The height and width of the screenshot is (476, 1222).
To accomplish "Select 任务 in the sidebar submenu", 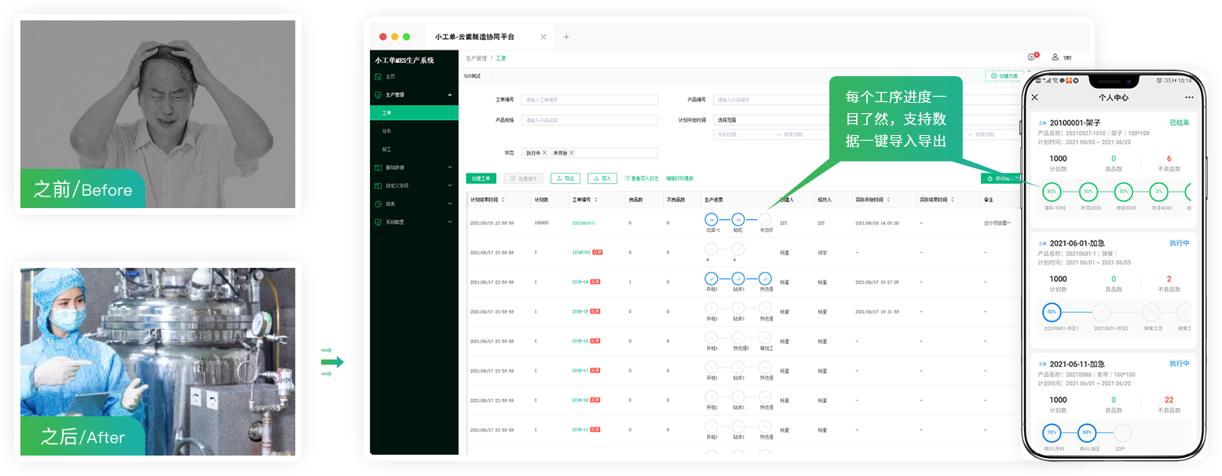I will coord(386,131).
